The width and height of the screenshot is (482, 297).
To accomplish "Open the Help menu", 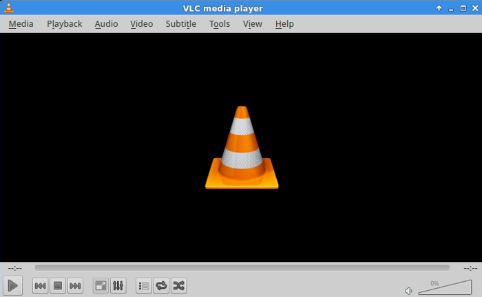I will tap(284, 24).
